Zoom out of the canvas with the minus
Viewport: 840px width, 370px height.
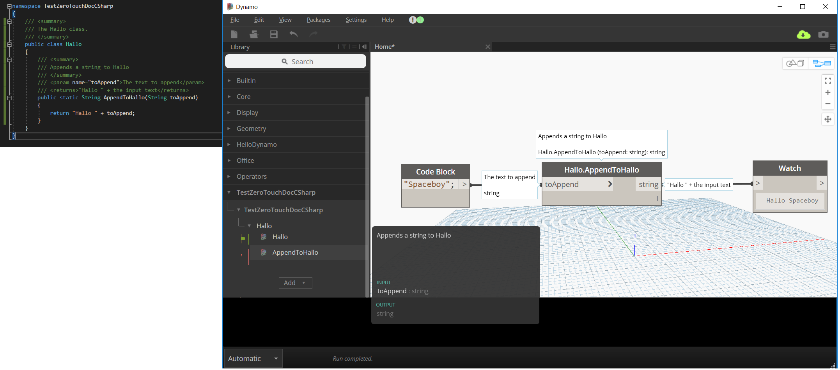click(828, 104)
